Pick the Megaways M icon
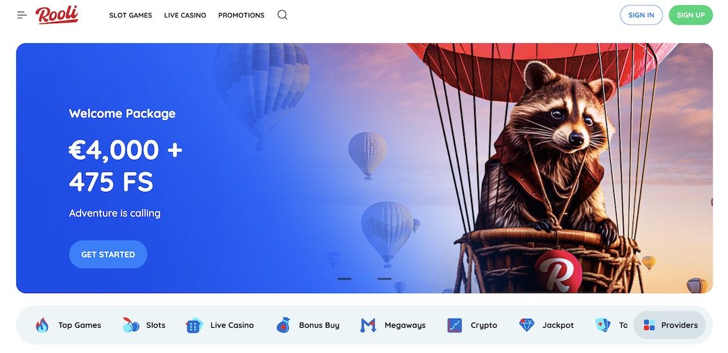Viewport: 728px width, 353px height. pyautogui.click(x=368, y=325)
